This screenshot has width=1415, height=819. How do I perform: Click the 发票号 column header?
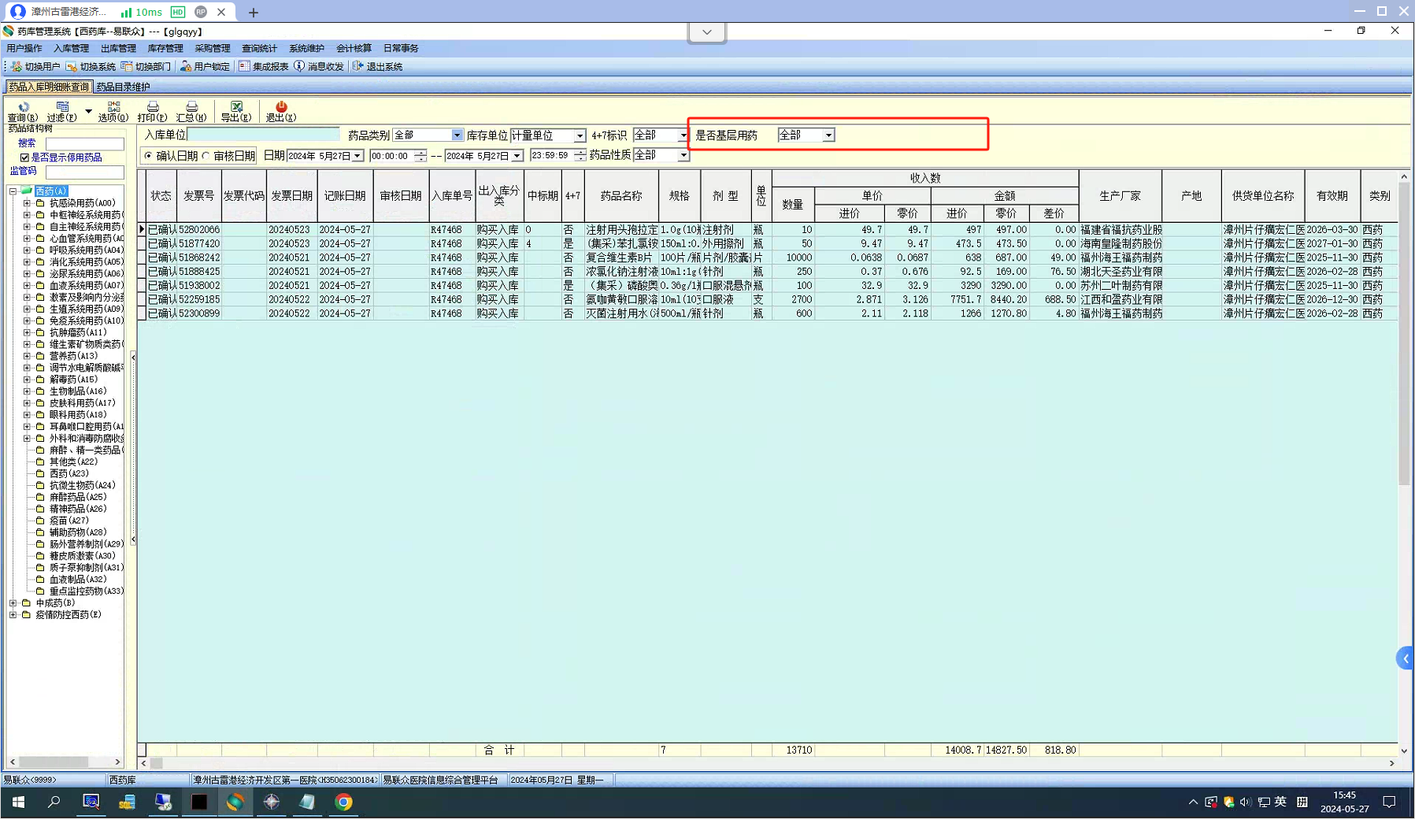pyautogui.click(x=199, y=196)
